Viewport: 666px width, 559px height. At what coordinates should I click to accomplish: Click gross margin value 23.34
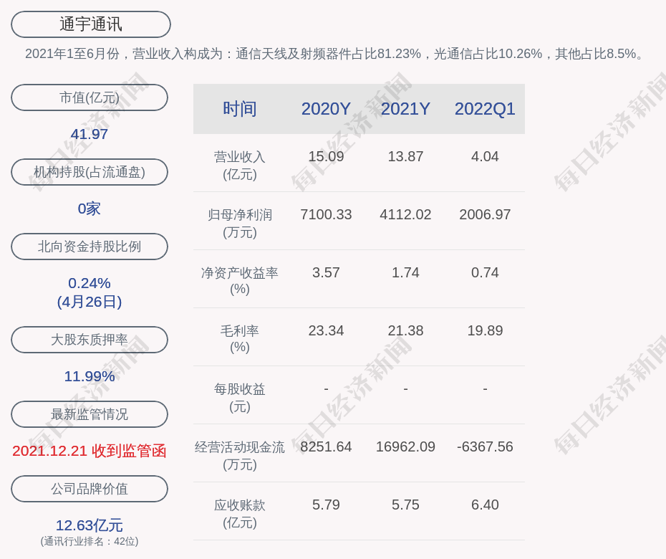[326, 330]
